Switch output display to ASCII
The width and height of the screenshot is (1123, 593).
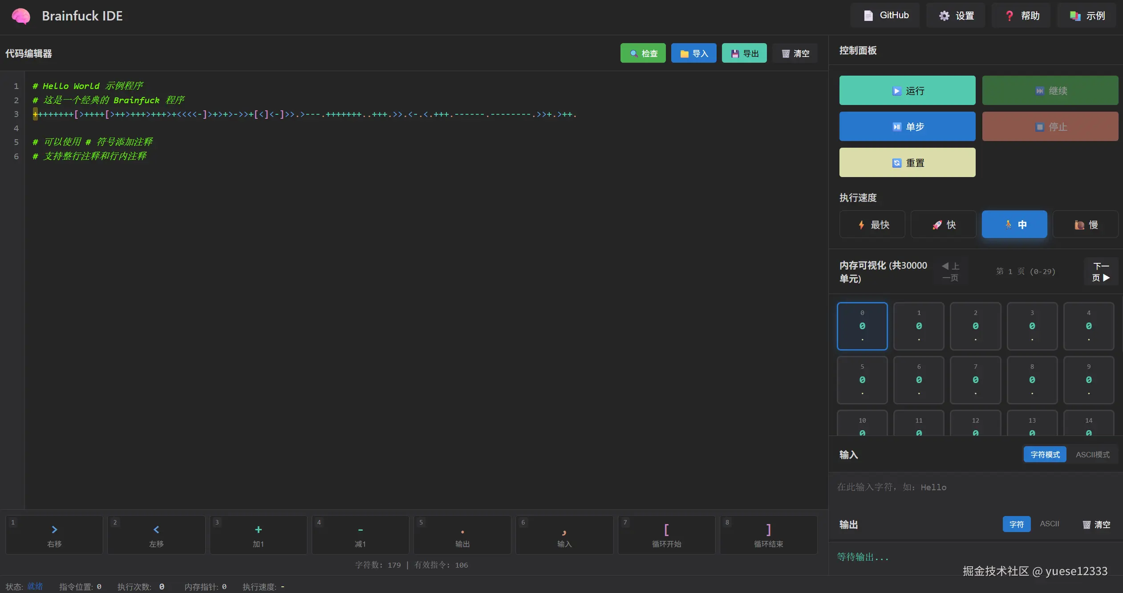pyautogui.click(x=1049, y=524)
